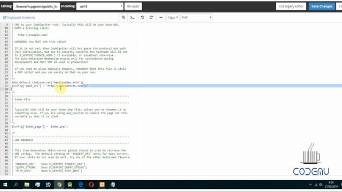This screenshot has height=192, width=342.
Task: Click the 'URI PROTOCOL' comment heading
Action: coord(24,140)
